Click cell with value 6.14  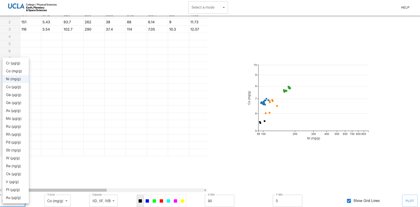coord(157,22)
